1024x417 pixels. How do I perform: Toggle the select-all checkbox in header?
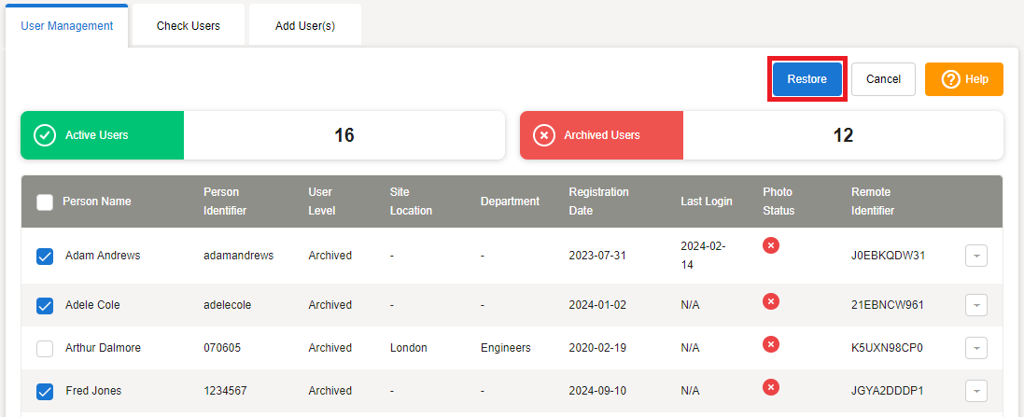(x=45, y=202)
